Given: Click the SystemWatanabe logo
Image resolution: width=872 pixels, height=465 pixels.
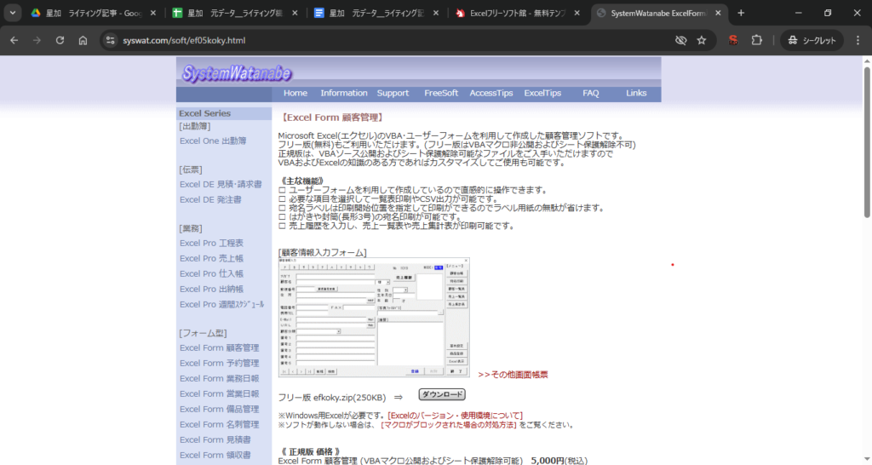Looking at the screenshot, I should (x=237, y=73).
